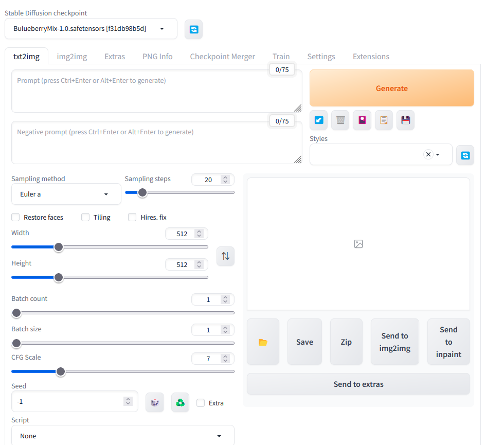The height and width of the screenshot is (445, 485).
Task: Enable Restore faces
Action: tap(15, 217)
